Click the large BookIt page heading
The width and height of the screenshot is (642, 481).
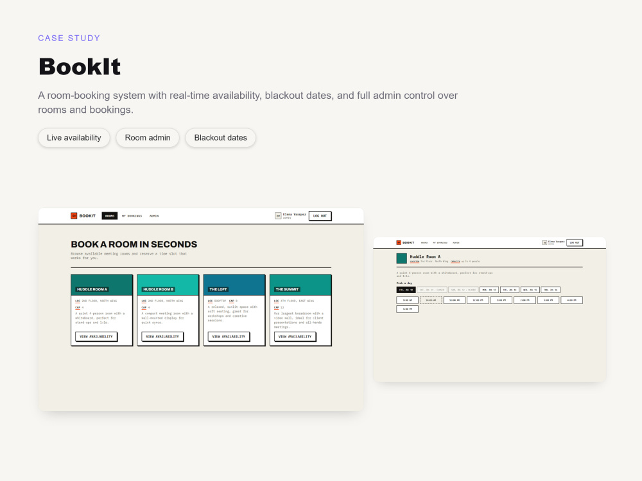80,66
